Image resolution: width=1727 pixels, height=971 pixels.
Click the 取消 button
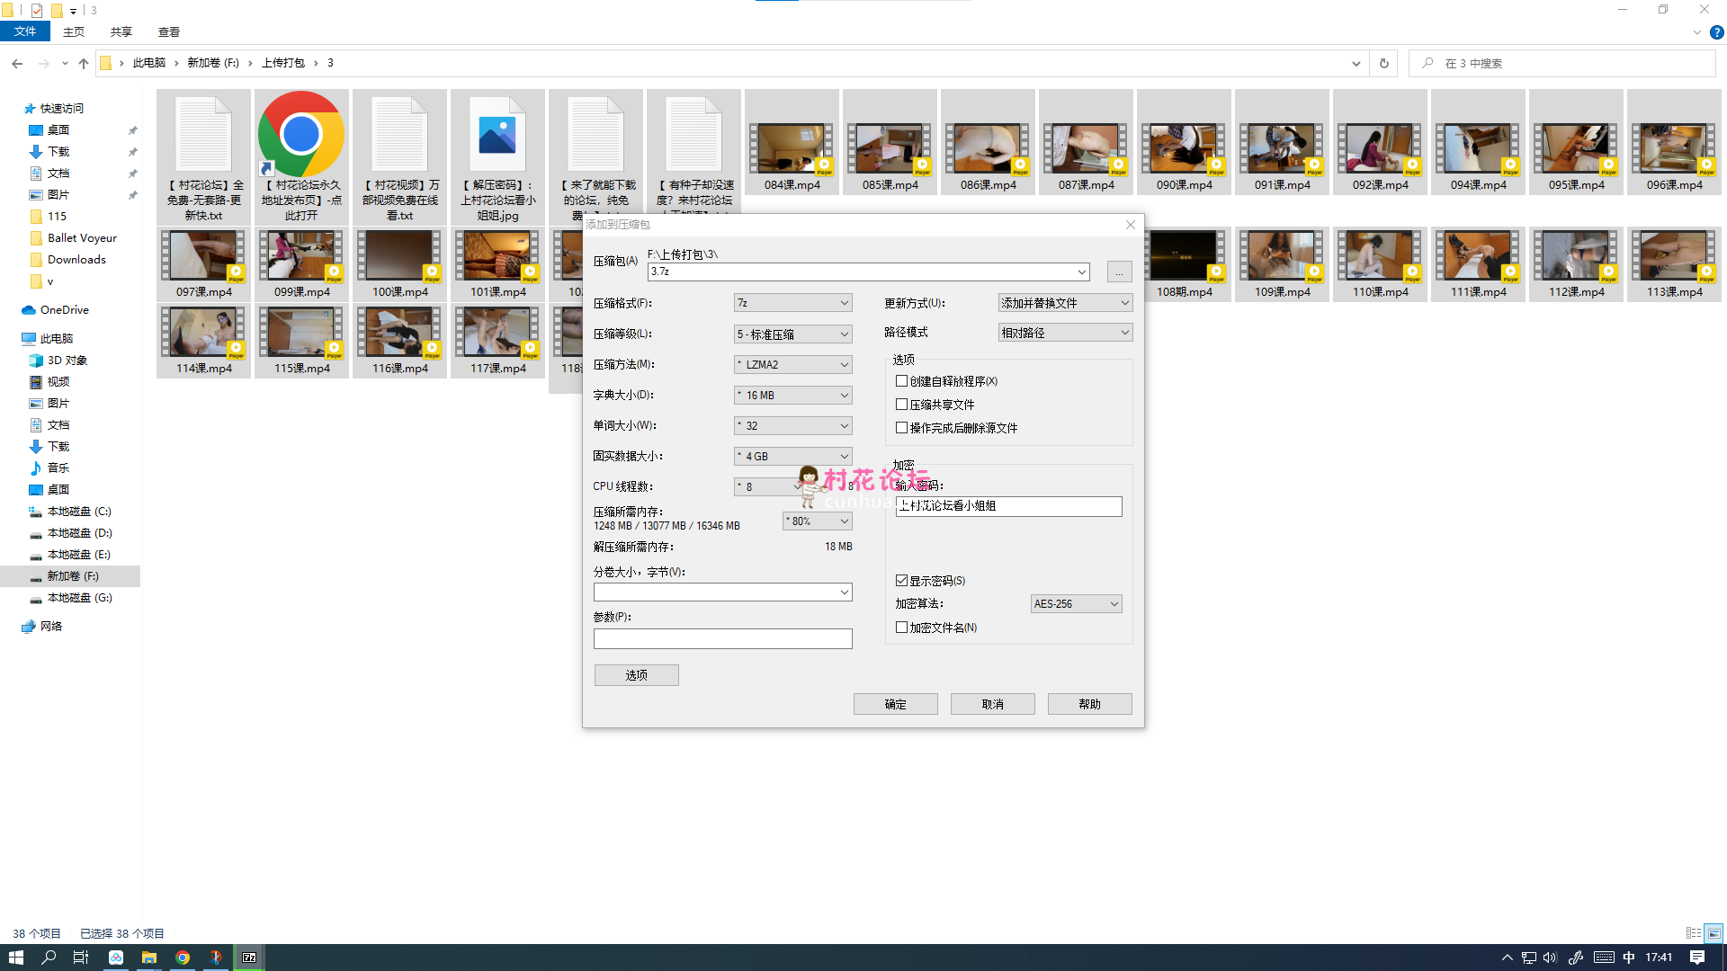click(992, 704)
